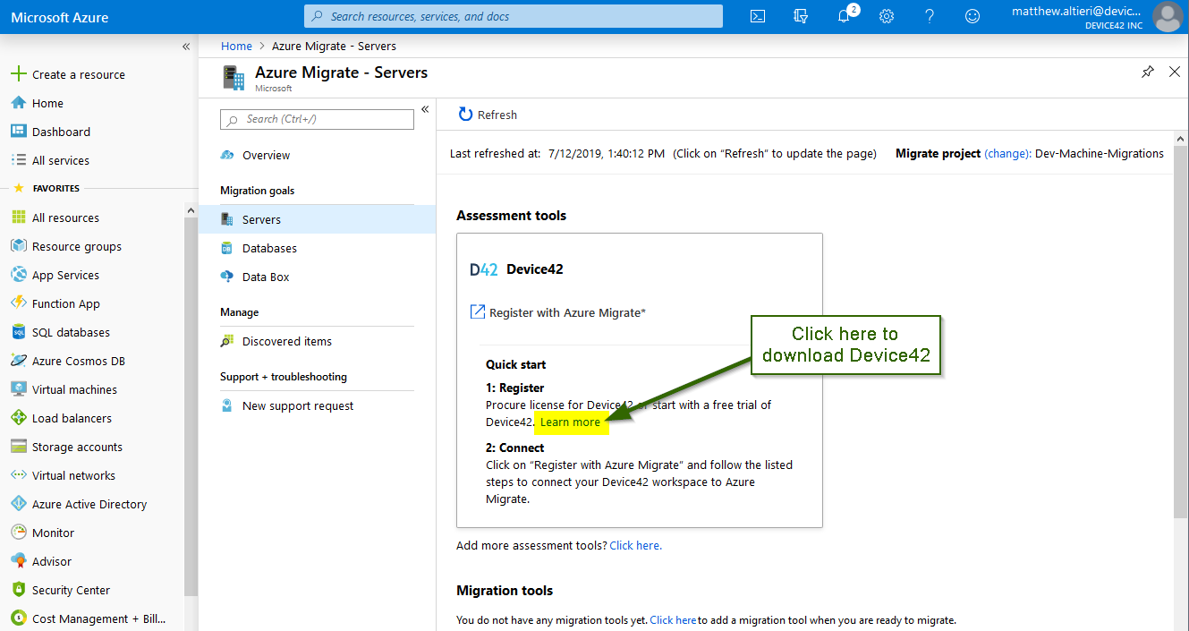Image resolution: width=1189 pixels, height=631 pixels.
Task: Open the notifications bell icon
Action: 844,16
